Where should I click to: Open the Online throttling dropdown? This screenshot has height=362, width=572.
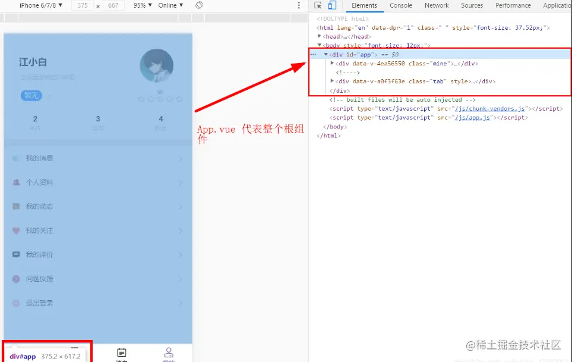point(170,5)
